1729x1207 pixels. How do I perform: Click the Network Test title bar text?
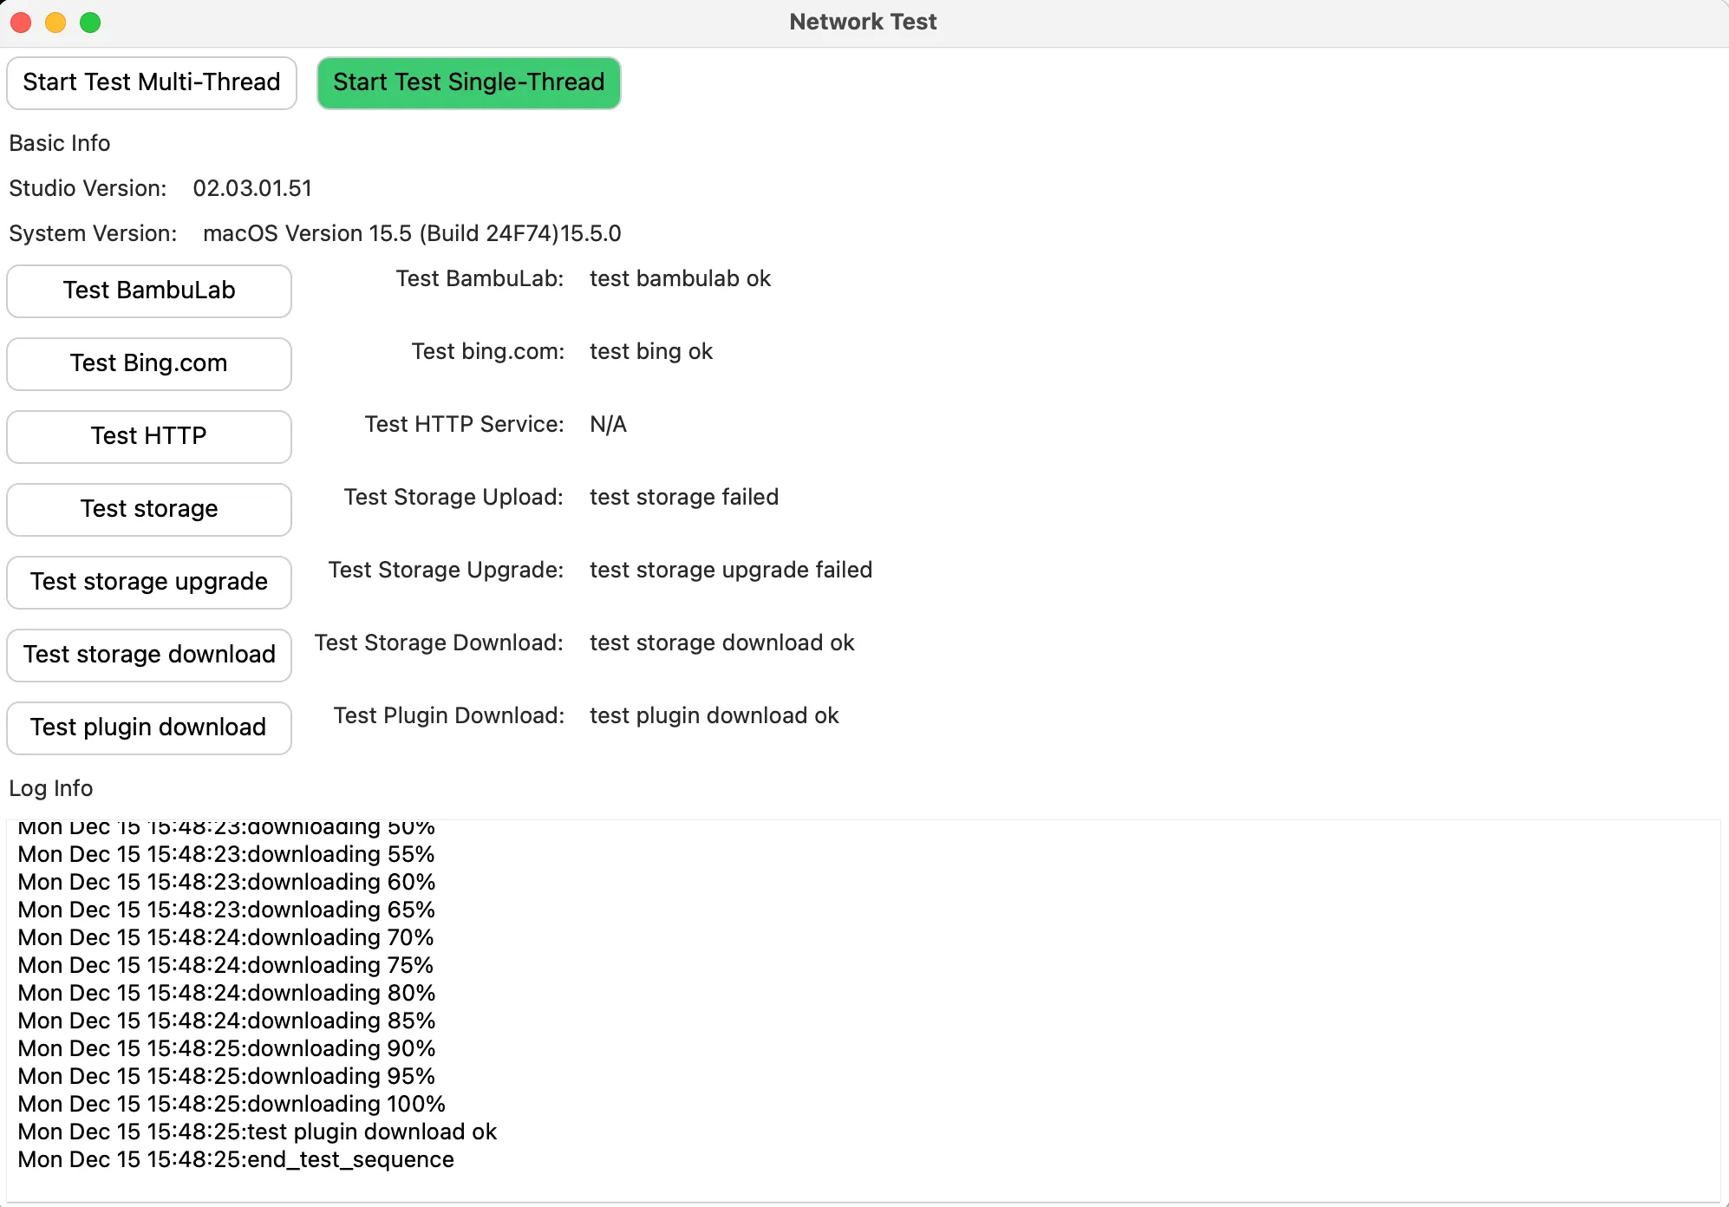click(863, 22)
